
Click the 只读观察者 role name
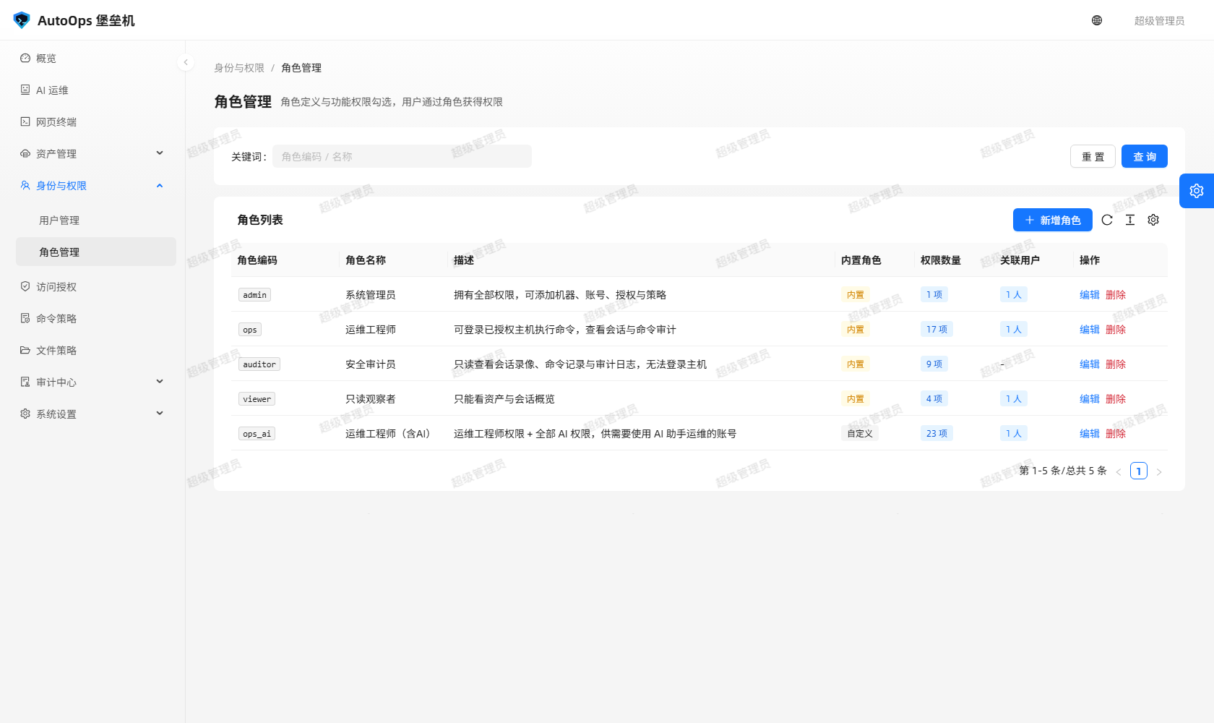click(x=371, y=399)
